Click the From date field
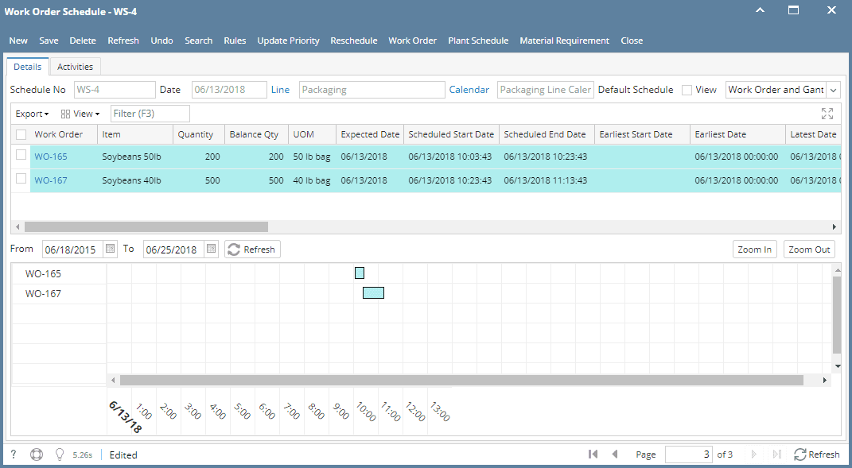The height and width of the screenshot is (468, 852). [x=72, y=249]
